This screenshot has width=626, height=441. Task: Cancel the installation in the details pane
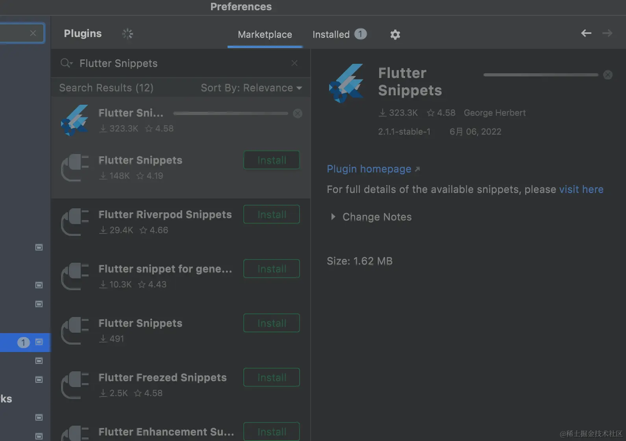pyautogui.click(x=608, y=75)
